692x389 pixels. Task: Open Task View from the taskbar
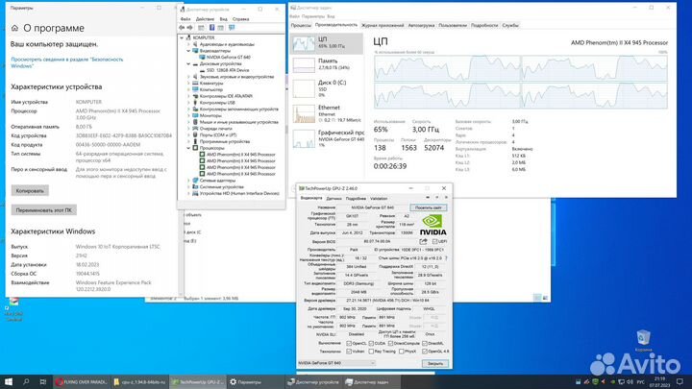(43, 382)
